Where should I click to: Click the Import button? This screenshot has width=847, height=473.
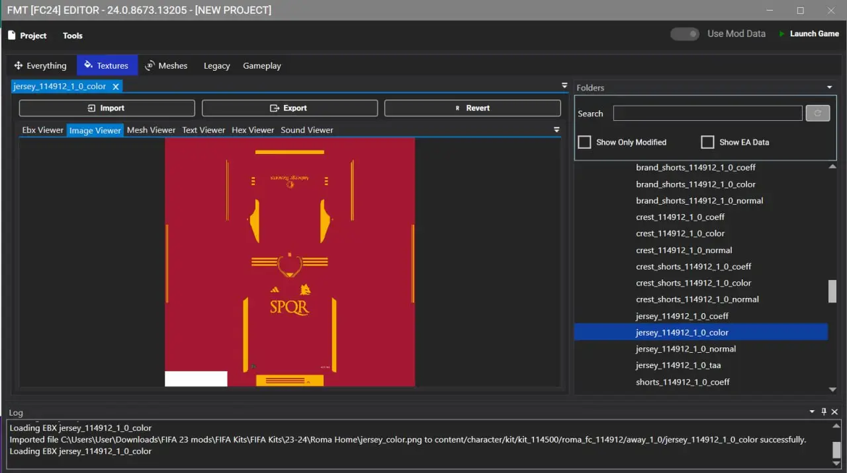click(107, 108)
